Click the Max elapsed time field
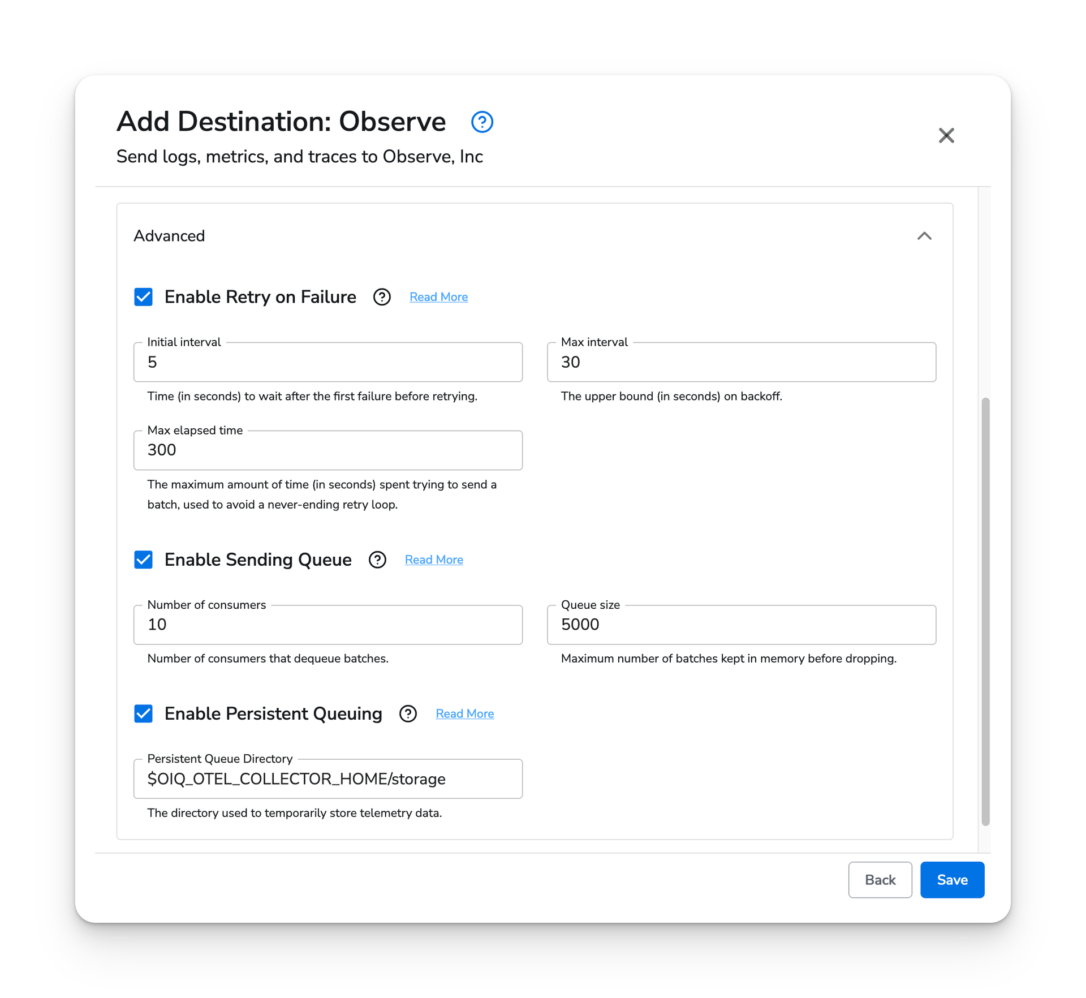Image resolution: width=1086 pixels, height=998 pixels. pyautogui.click(x=328, y=450)
